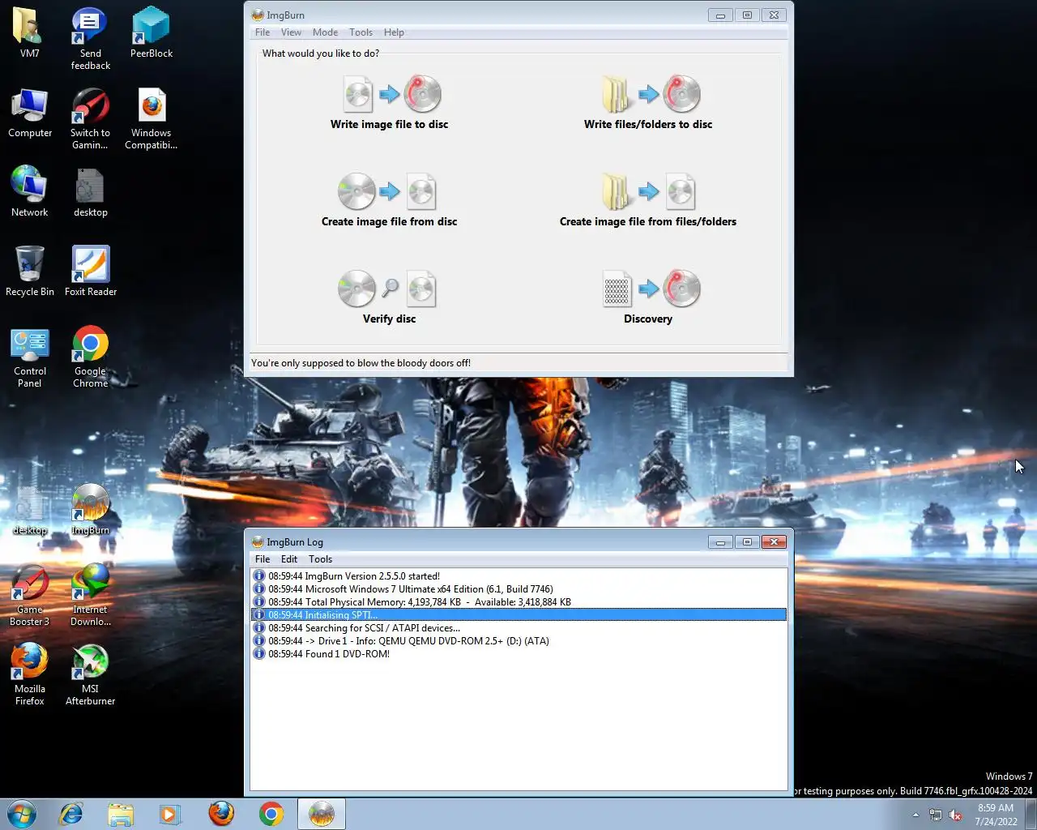Select log line 'Microsoft Windows 7 Ultimate x64 Edition'
This screenshot has height=830, width=1037.
coord(518,589)
